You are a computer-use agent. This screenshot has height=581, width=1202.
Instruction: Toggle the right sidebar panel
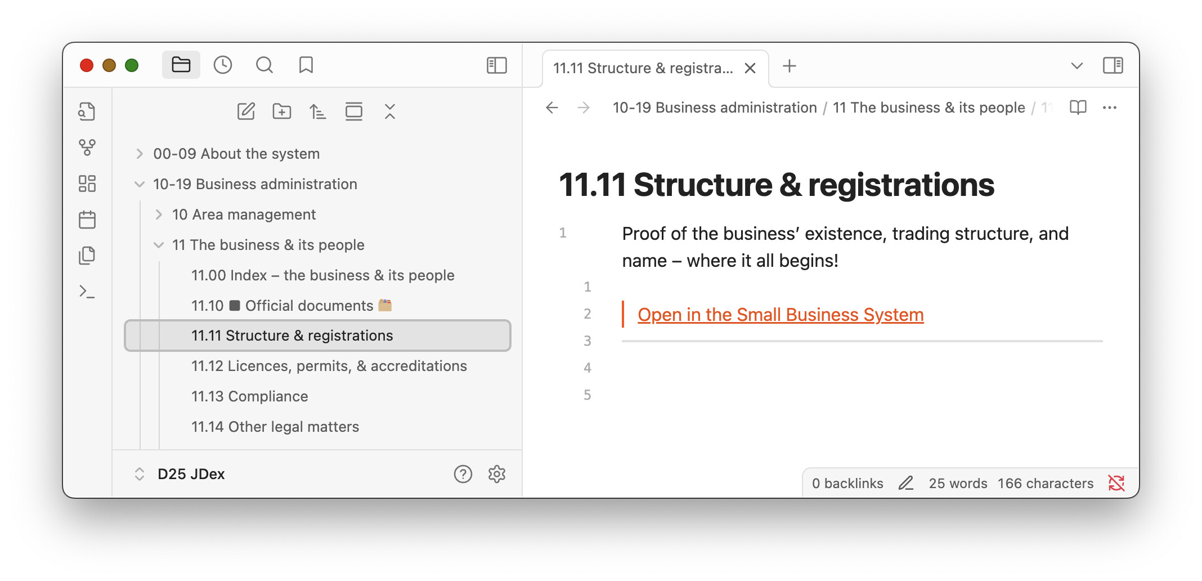(x=1113, y=65)
